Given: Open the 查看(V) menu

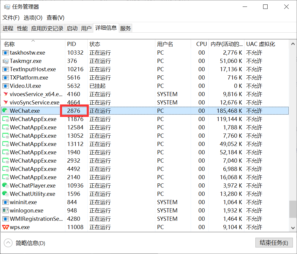Looking at the screenshot, I should [x=56, y=18].
